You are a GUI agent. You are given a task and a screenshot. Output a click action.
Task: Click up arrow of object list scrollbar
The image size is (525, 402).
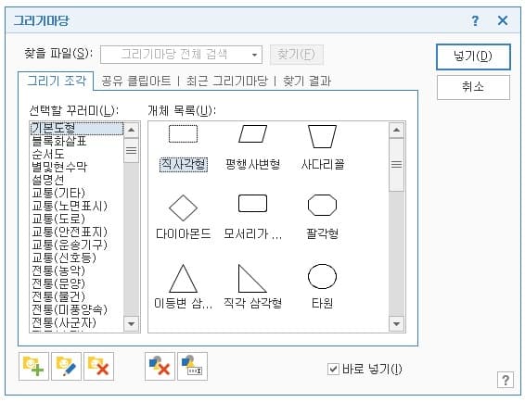[397, 130]
